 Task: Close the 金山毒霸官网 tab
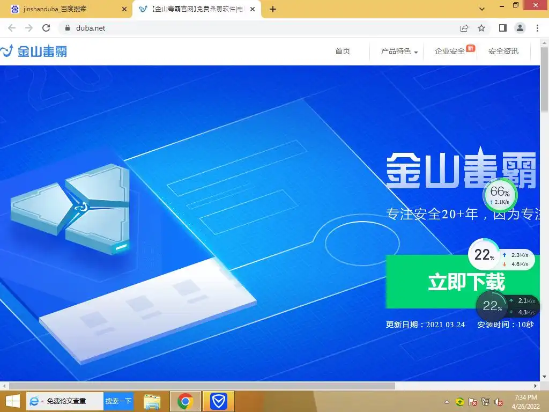253,9
